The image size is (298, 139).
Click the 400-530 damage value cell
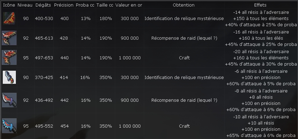click(44, 18)
